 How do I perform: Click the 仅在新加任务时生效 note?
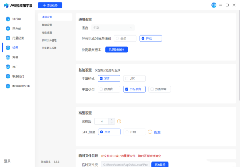pyautogui.click(x=107, y=70)
